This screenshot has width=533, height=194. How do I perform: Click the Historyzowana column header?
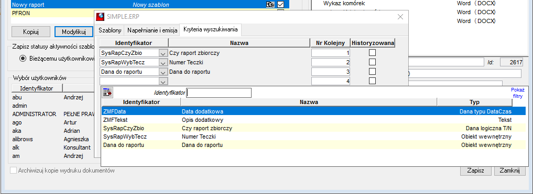click(373, 43)
